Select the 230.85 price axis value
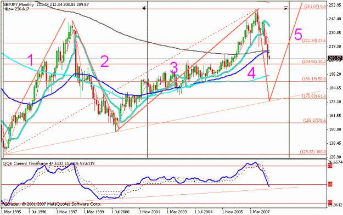This screenshot has height=215, width=343. (335, 33)
